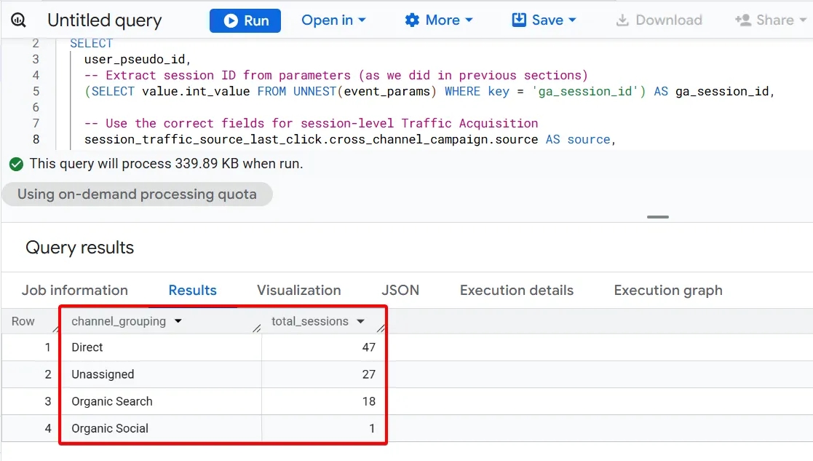The height and width of the screenshot is (461, 813).
Task: Click the total_sessions value 27
Action: (x=368, y=374)
